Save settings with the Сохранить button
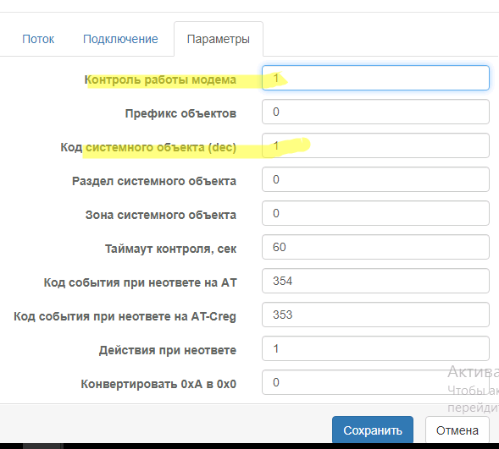499x449 pixels. [373, 430]
